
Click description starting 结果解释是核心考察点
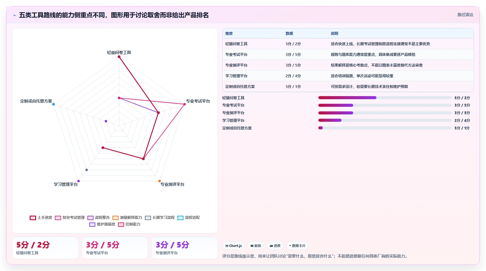pyautogui.click(x=376, y=65)
